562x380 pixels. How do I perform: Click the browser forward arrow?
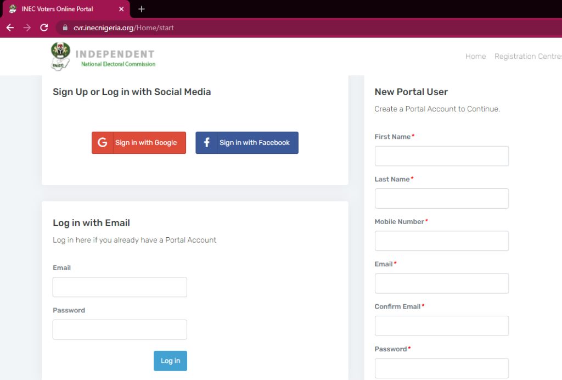point(27,27)
